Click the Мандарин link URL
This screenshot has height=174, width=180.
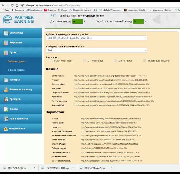point(112,88)
